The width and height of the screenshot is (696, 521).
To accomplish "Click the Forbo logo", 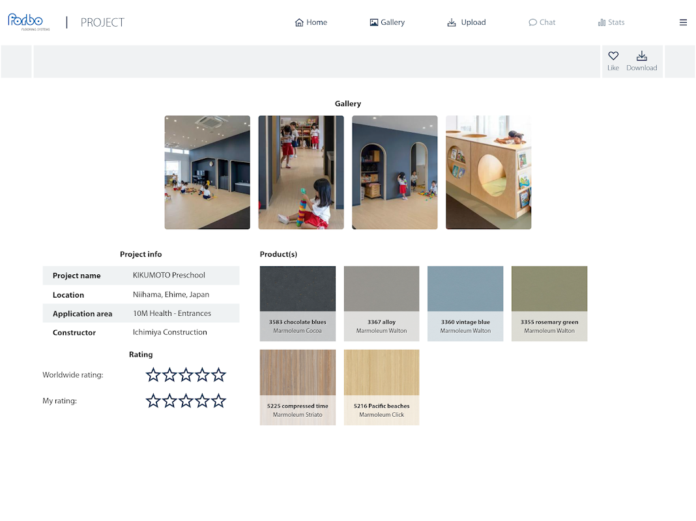I will click(29, 21).
